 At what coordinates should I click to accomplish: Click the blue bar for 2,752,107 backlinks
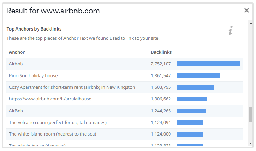click(208, 64)
